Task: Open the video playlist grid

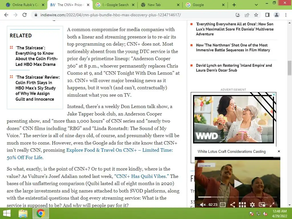Action: [x=242, y=205]
